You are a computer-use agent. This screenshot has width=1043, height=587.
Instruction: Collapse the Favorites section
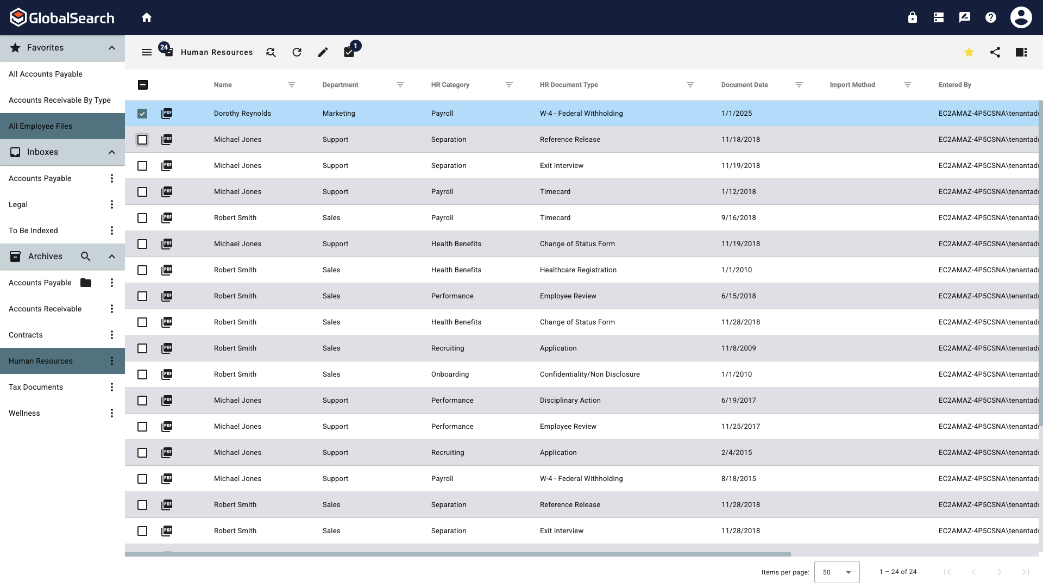coord(112,48)
